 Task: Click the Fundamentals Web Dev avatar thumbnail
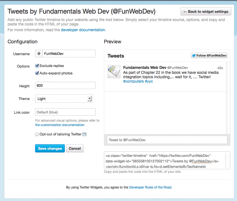[114, 72]
